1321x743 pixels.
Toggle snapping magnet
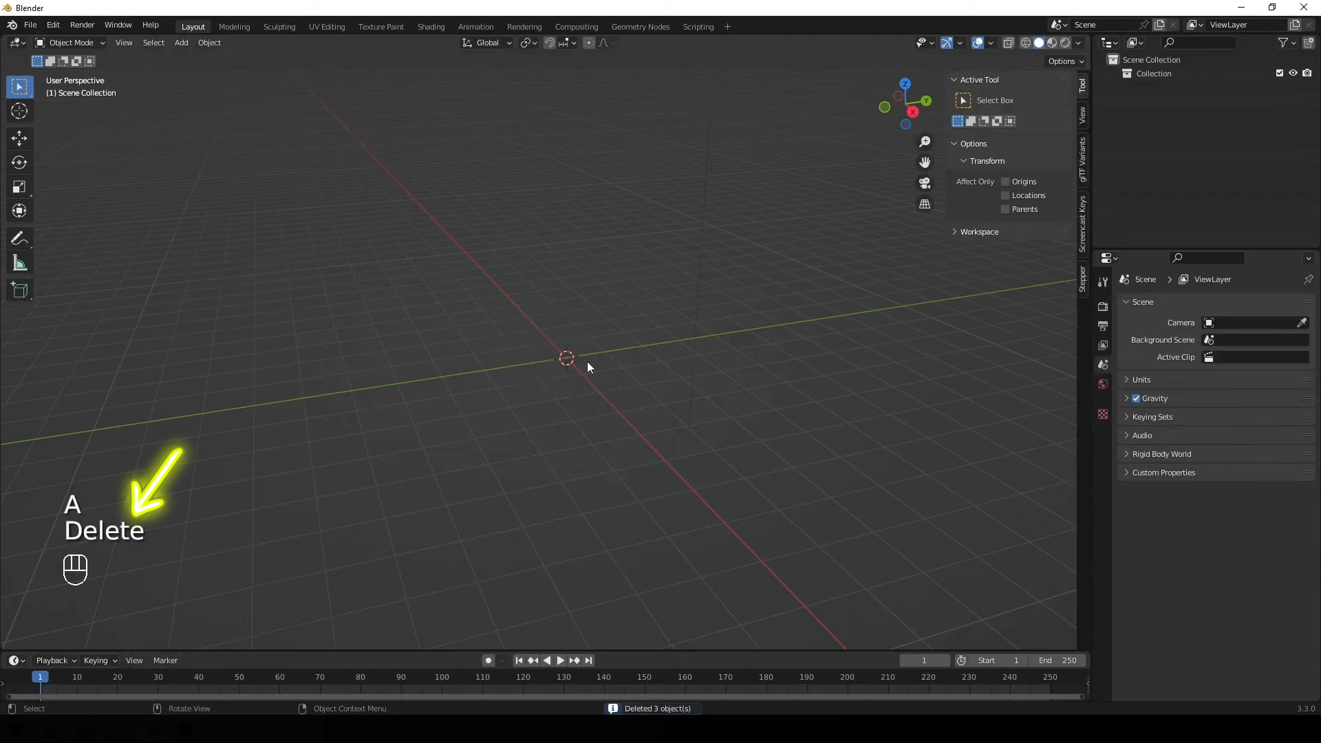[x=549, y=43]
